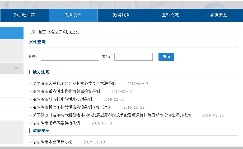Click the 文件查询 heading
This screenshot has width=243, height=149.
pos(37,42)
